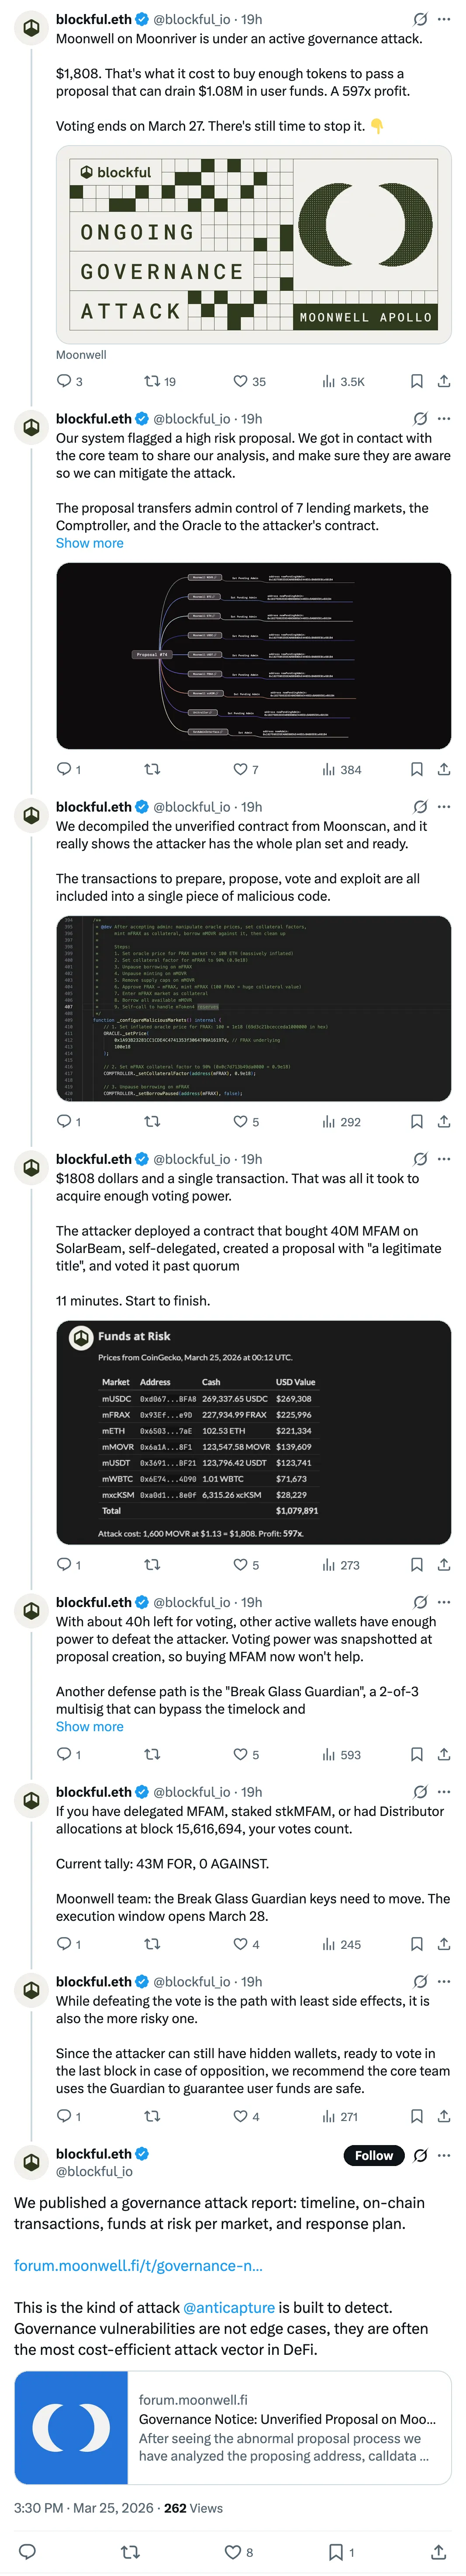This screenshot has width=466, height=2576.
Task: Expand 'Show more' under Break Glass Guardian tweet
Action: (x=90, y=1727)
